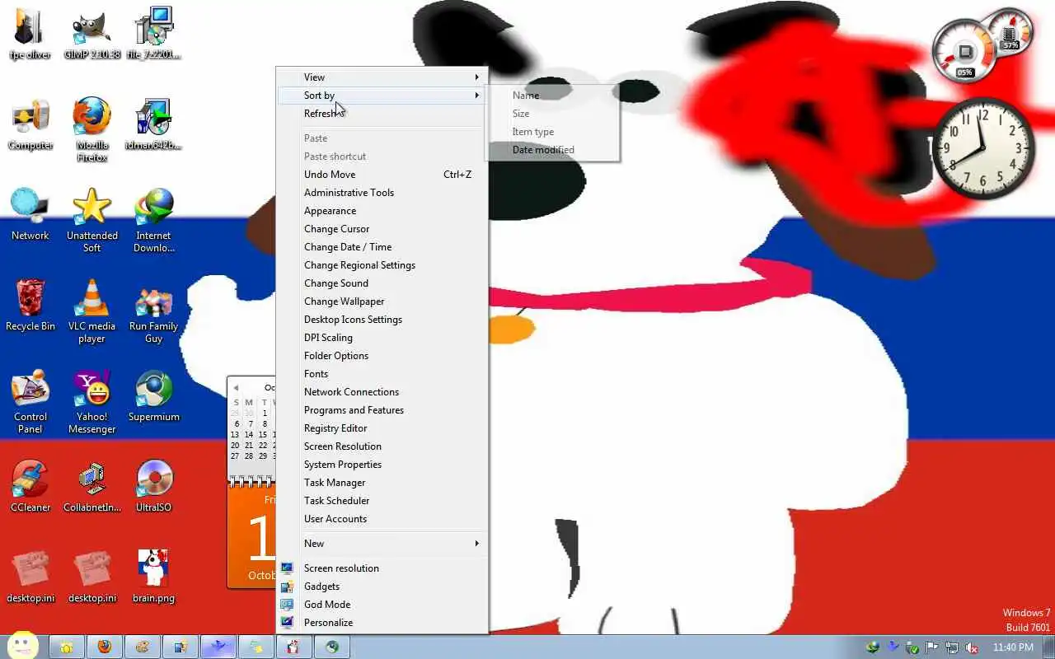Select the file_7-2201 installer desktop icon
Screen dimensions: 1055x659
click(153, 35)
